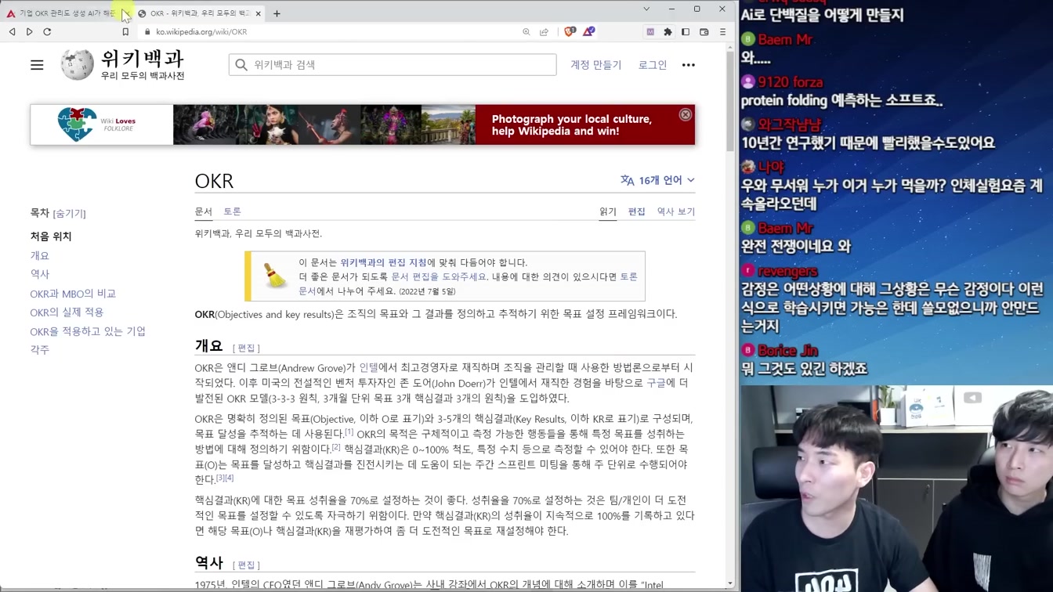Click Photograph your local culture banner text
This screenshot has width=1053, height=592.
pyautogui.click(x=572, y=125)
